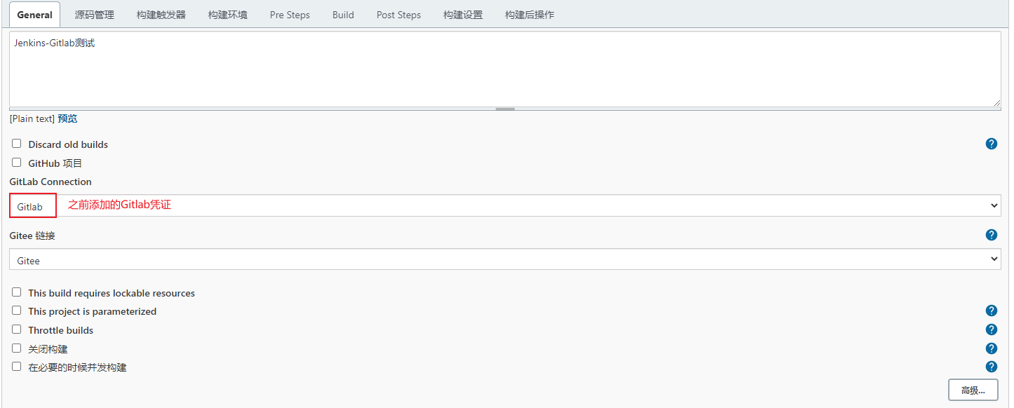This screenshot has height=408, width=1014.
Task: Select the 构建设置 tab
Action: tap(463, 15)
